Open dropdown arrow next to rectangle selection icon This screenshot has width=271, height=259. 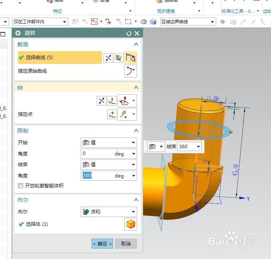(135, 22)
